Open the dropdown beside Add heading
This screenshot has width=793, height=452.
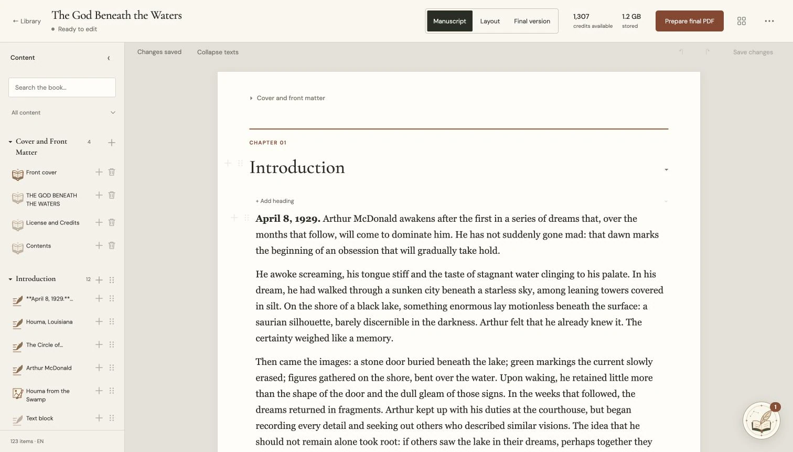tap(666, 201)
